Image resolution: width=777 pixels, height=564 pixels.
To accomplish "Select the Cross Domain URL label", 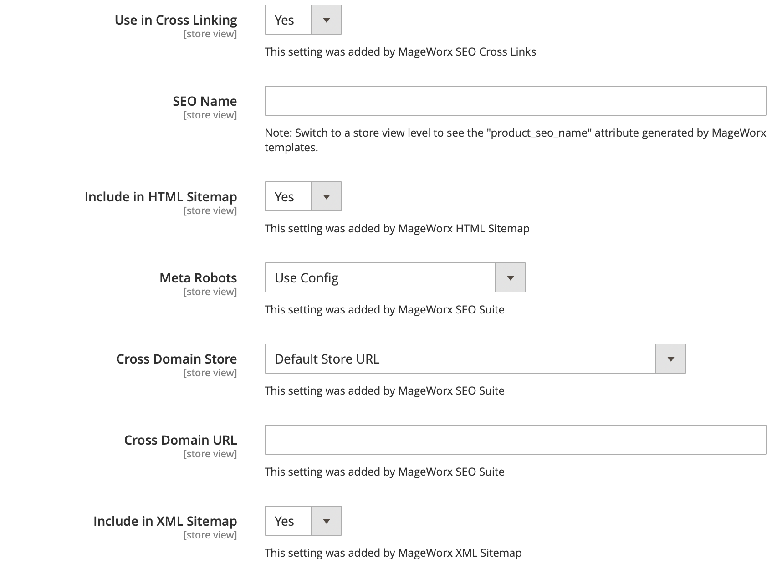I will (181, 440).
